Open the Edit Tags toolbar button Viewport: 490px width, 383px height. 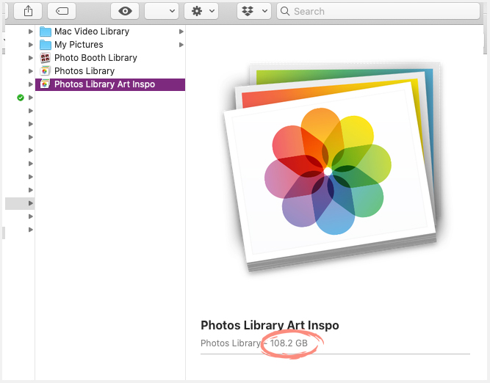(62, 11)
